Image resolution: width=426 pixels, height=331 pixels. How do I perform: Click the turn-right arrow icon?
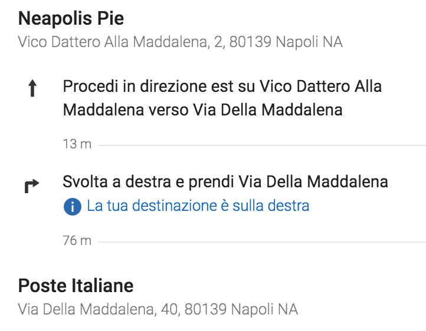[x=32, y=186]
